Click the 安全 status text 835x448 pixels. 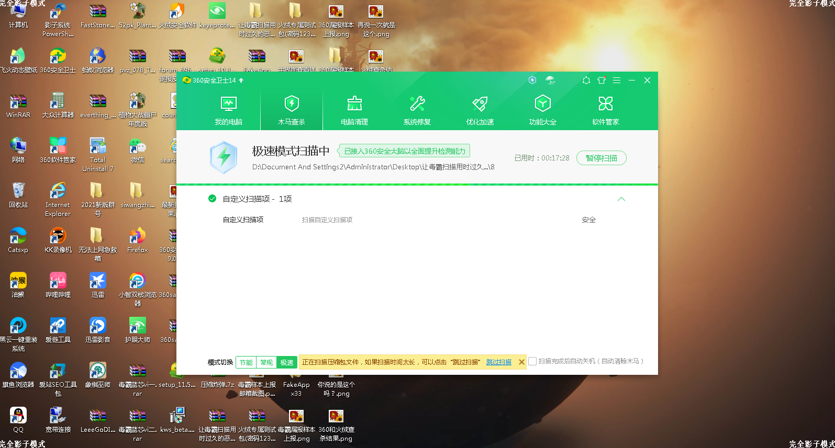(x=589, y=220)
